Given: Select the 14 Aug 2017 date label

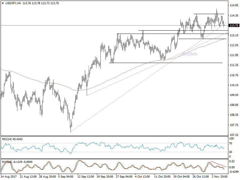Looking at the screenshot, I should (x=9, y=177).
